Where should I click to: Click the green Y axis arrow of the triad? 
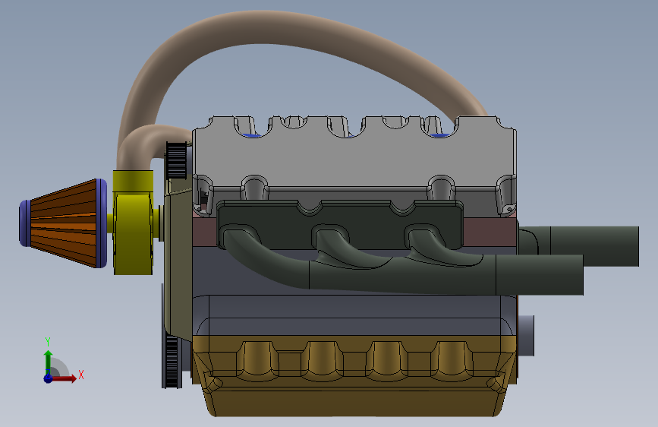click(x=48, y=362)
